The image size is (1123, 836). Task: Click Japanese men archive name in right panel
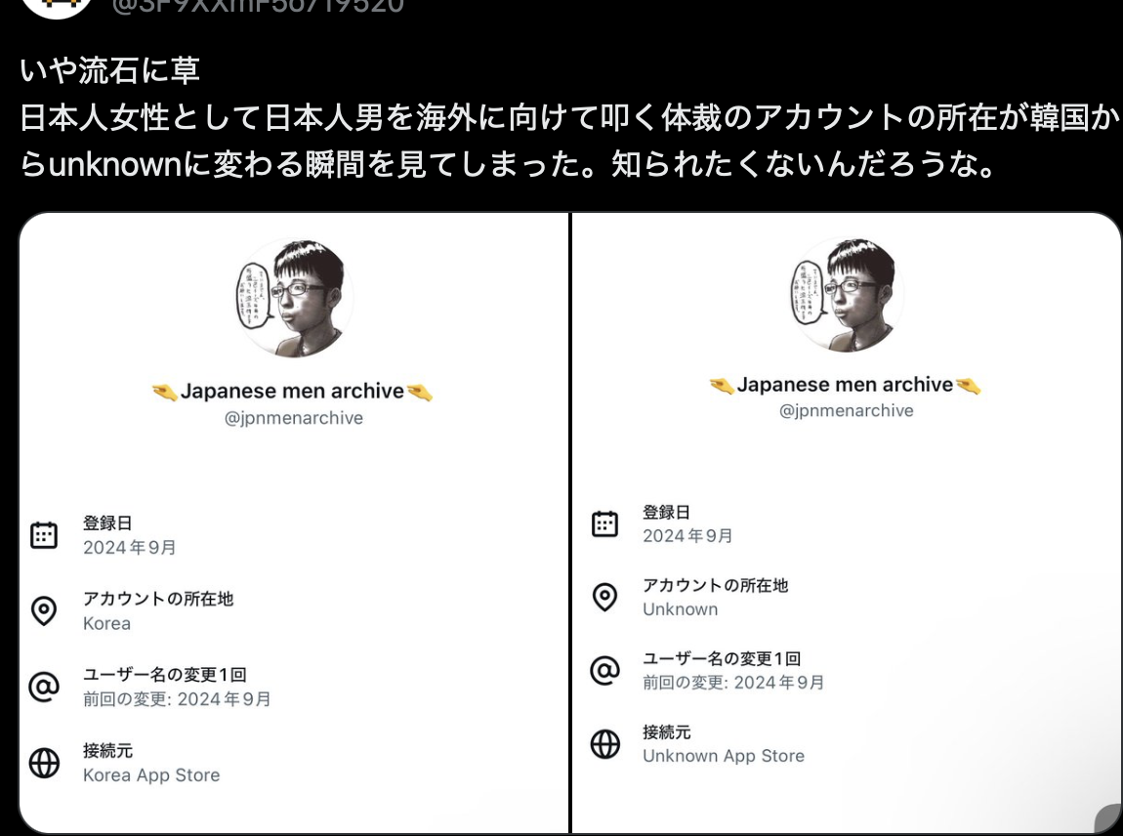[x=845, y=385]
